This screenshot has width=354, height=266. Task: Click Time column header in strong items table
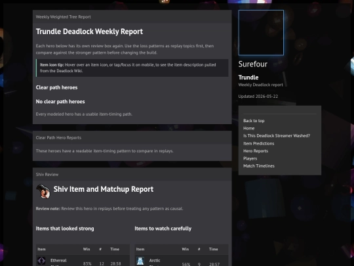pos(115,249)
